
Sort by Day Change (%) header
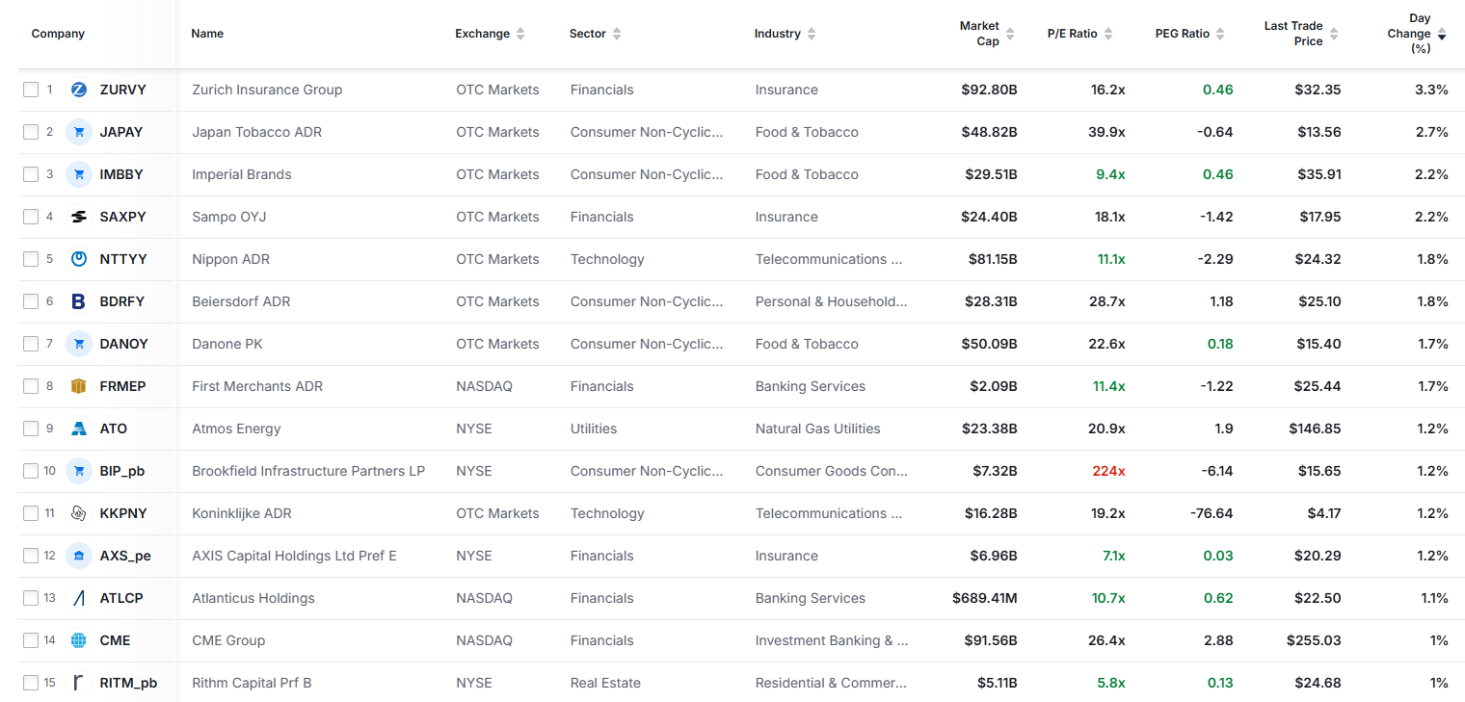pyautogui.click(x=1417, y=34)
